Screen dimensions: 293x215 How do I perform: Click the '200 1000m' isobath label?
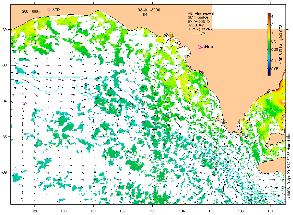click(x=31, y=11)
